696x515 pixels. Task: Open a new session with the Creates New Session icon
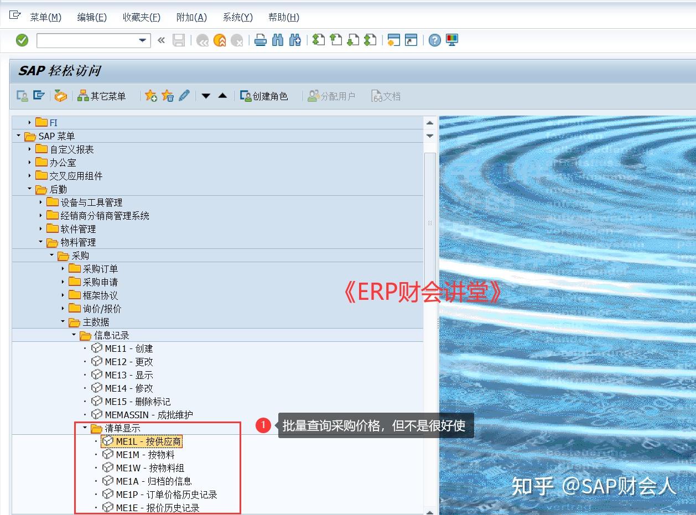[x=394, y=40]
